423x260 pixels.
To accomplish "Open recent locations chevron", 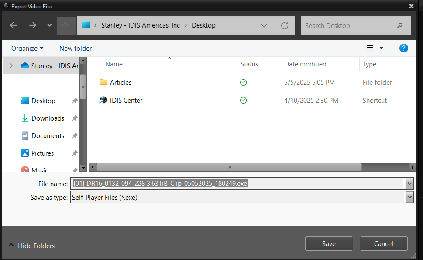I will [x=49, y=25].
